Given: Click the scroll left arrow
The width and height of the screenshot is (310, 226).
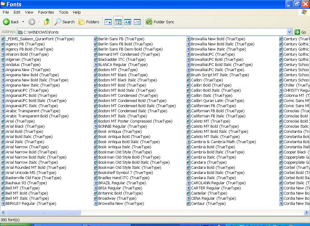Looking at the screenshot, I should (x=3, y=213).
